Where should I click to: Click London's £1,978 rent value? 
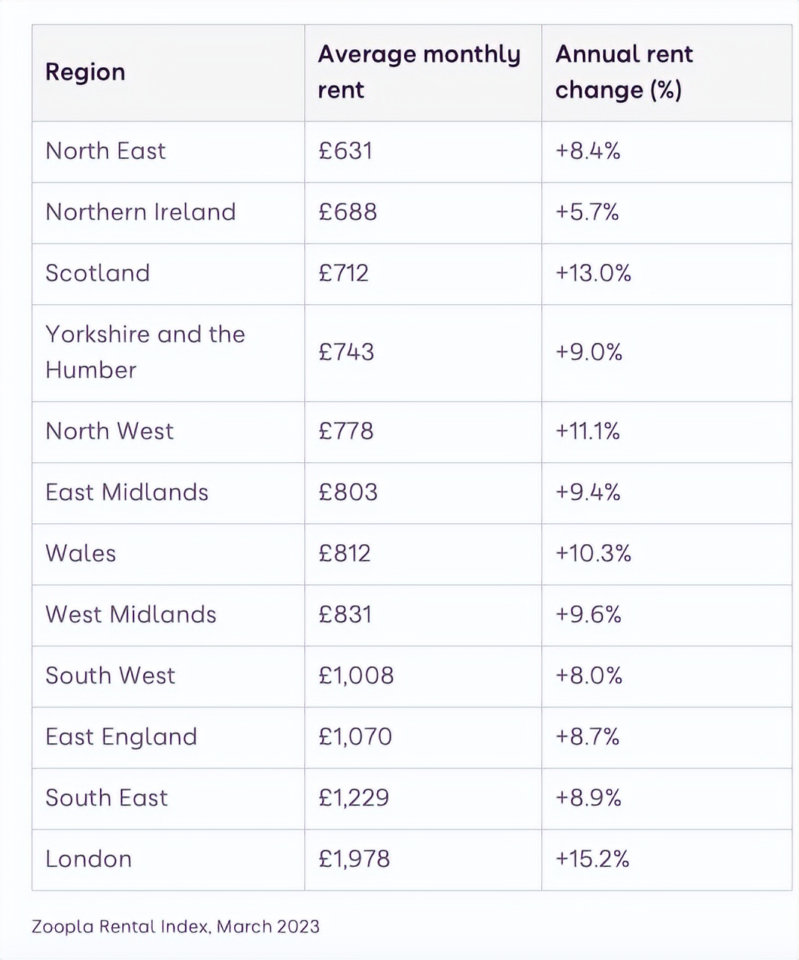354,859
